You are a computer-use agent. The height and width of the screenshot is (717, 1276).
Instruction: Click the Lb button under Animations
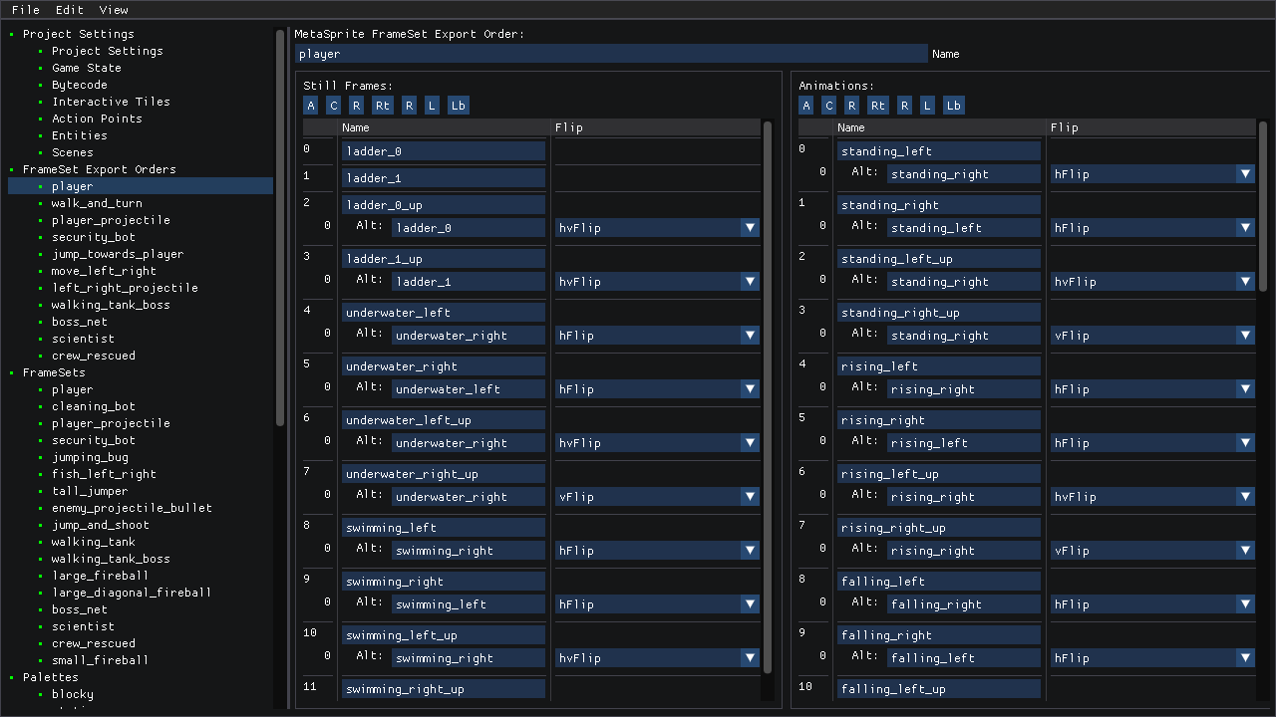[953, 106]
